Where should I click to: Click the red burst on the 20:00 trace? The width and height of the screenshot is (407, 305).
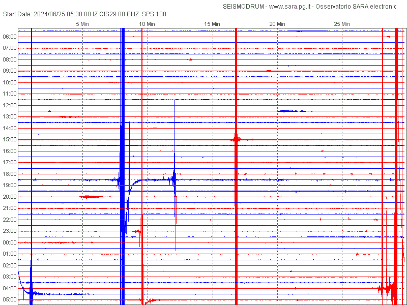(x=91, y=197)
